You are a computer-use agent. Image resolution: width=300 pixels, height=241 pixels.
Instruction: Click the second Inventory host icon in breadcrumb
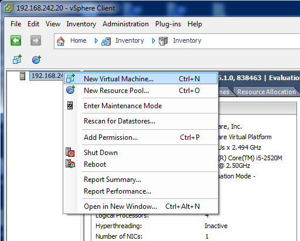click(163, 41)
